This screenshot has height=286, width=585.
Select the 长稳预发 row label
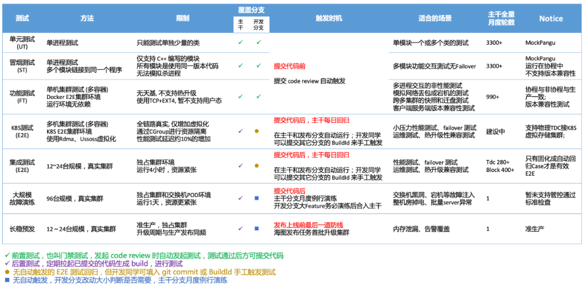pos(21,229)
